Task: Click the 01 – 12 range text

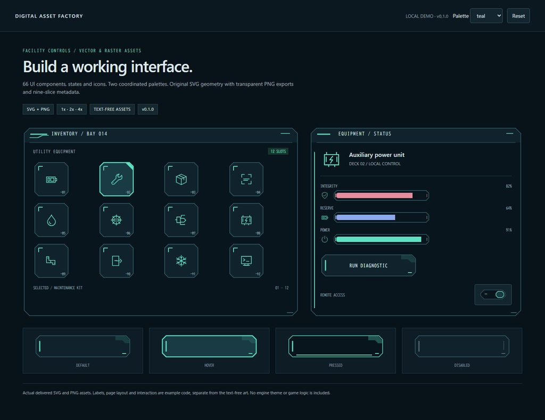Action: (282, 288)
